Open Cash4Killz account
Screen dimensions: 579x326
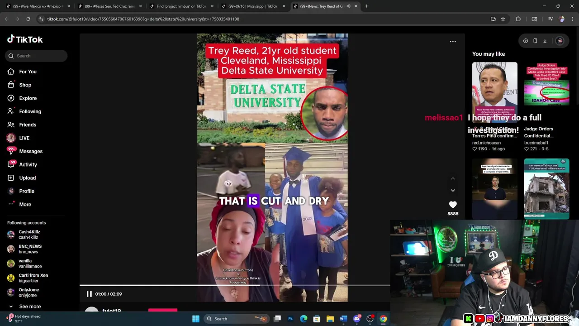tap(29, 235)
